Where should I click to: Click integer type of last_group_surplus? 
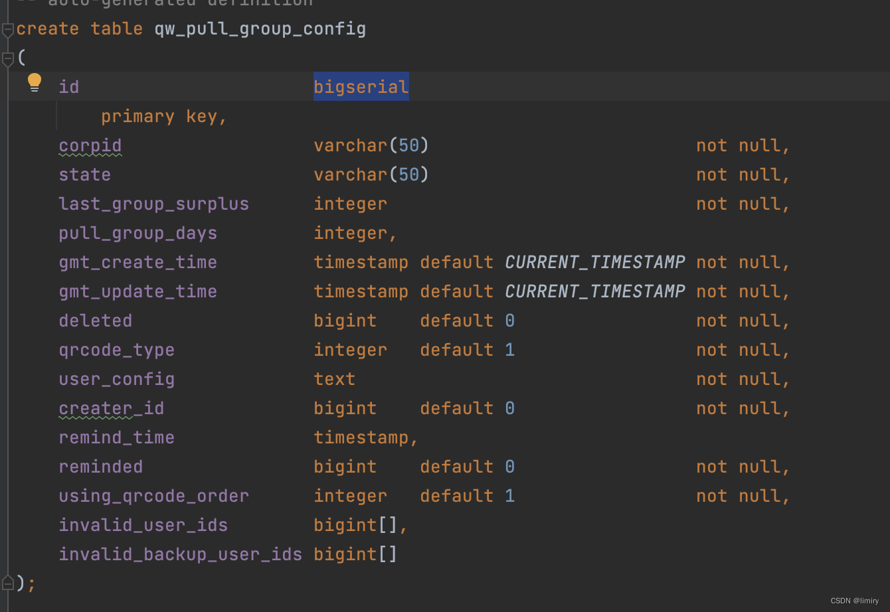click(x=351, y=204)
